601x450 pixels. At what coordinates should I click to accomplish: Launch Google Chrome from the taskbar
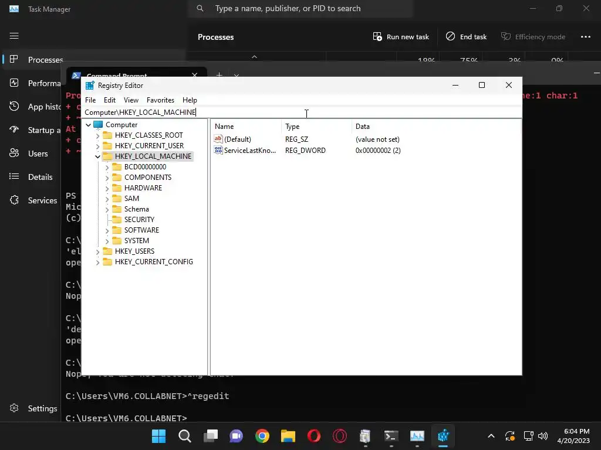(x=262, y=436)
